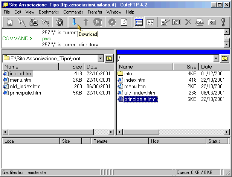Click the greyed transfer queue globe icon

click(x=98, y=22)
